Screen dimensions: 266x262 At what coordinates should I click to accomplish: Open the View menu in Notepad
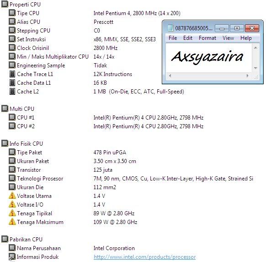228,38
